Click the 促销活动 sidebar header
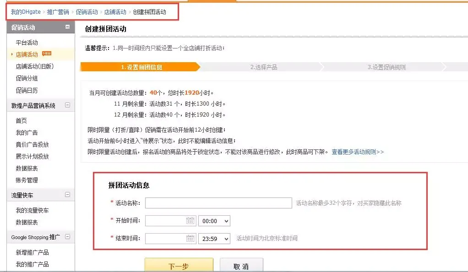 [x=41, y=27]
